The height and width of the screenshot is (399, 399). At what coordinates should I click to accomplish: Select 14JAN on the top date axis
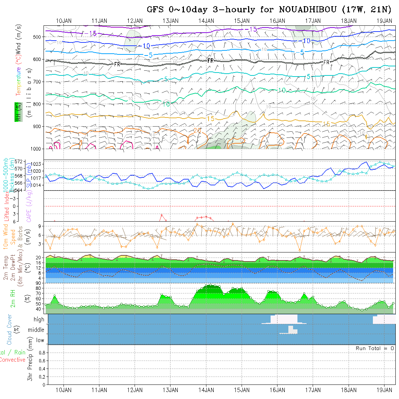206,21
